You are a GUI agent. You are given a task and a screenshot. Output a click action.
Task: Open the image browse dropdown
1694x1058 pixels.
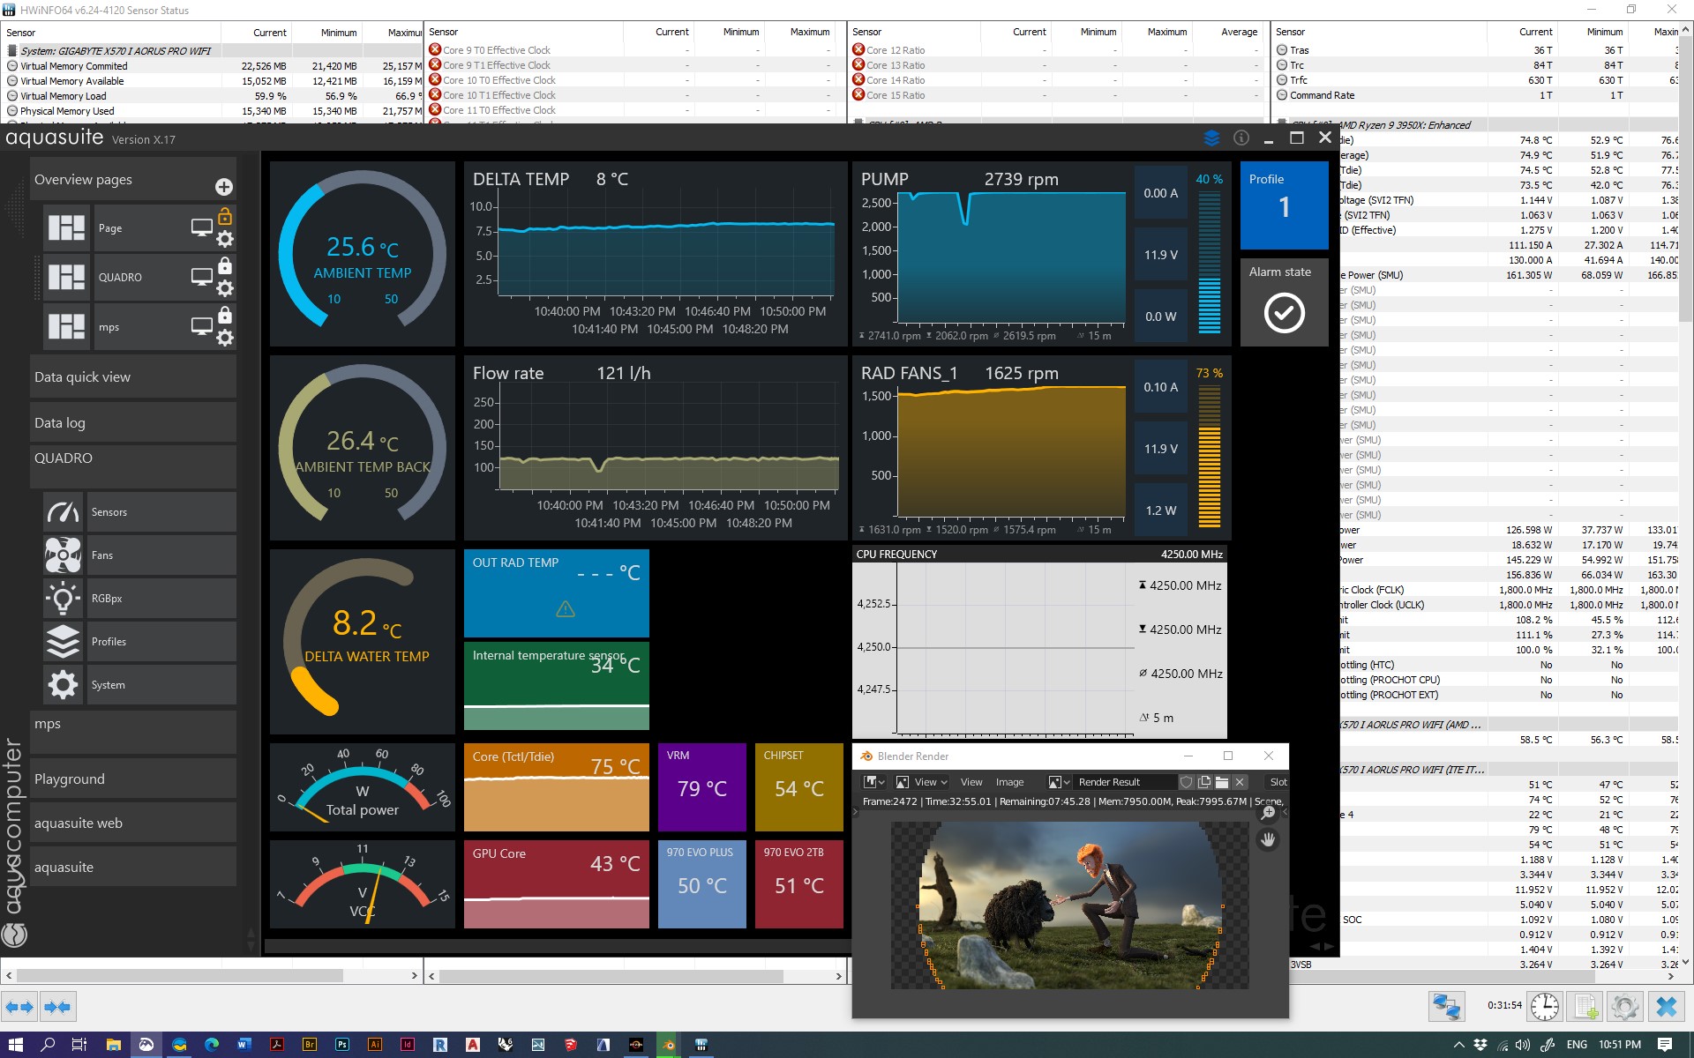coord(1059,782)
